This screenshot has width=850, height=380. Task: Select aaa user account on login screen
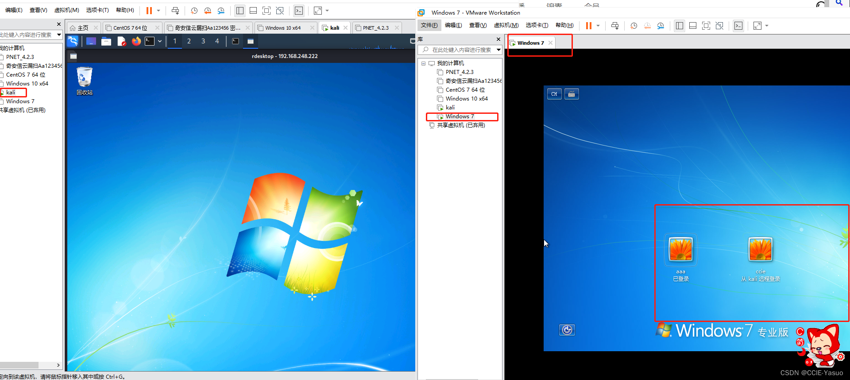pyautogui.click(x=681, y=258)
